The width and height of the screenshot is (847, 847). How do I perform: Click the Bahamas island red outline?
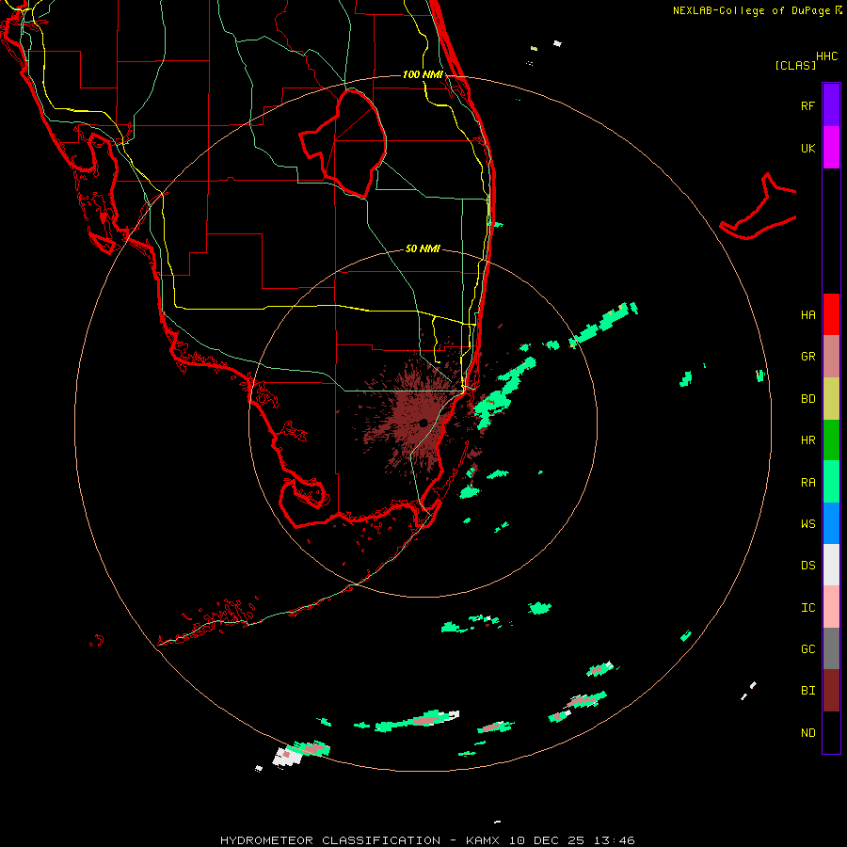pos(759,207)
